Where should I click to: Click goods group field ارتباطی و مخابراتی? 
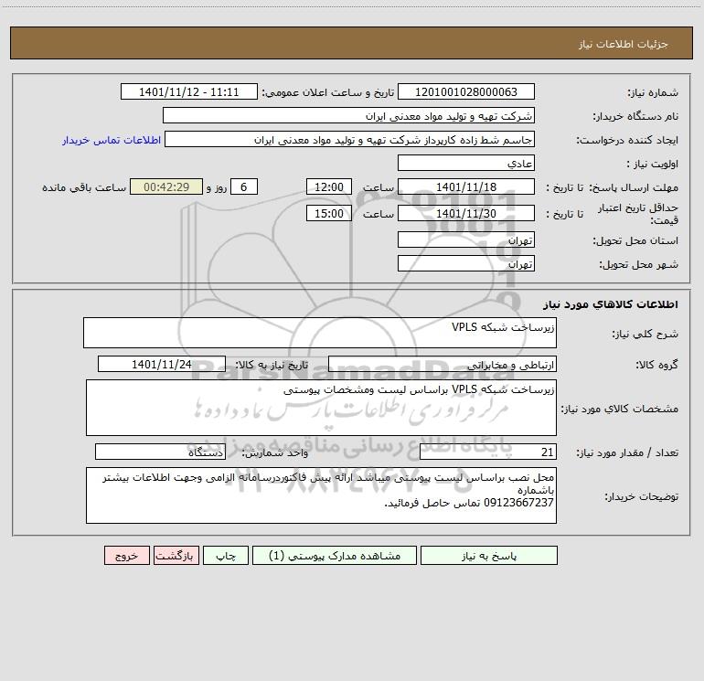pyautogui.click(x=443, y=364)
